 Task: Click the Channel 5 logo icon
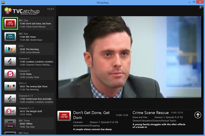tap(10, 74)
